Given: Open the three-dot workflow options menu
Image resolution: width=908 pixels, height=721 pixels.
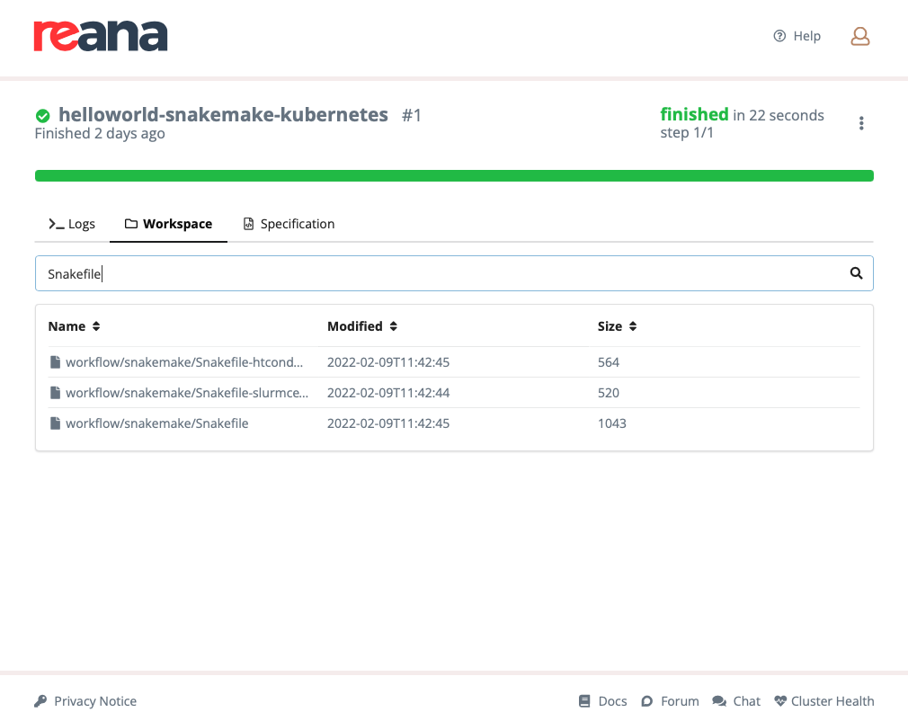Looking at the screenshot, I should [861, 123].
